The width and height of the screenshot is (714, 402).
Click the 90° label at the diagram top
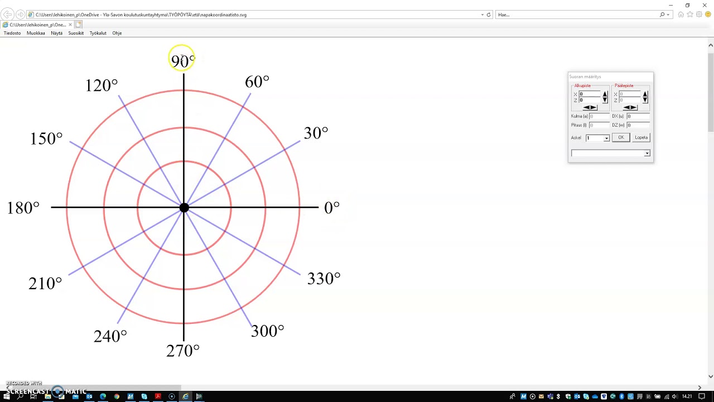183,60
